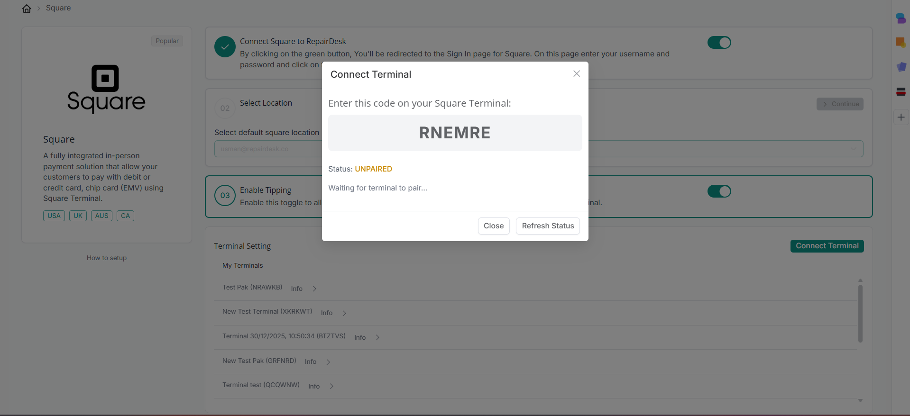Click the Test Pak (NRAWKB) terminal name

click(x=252, y=288)
